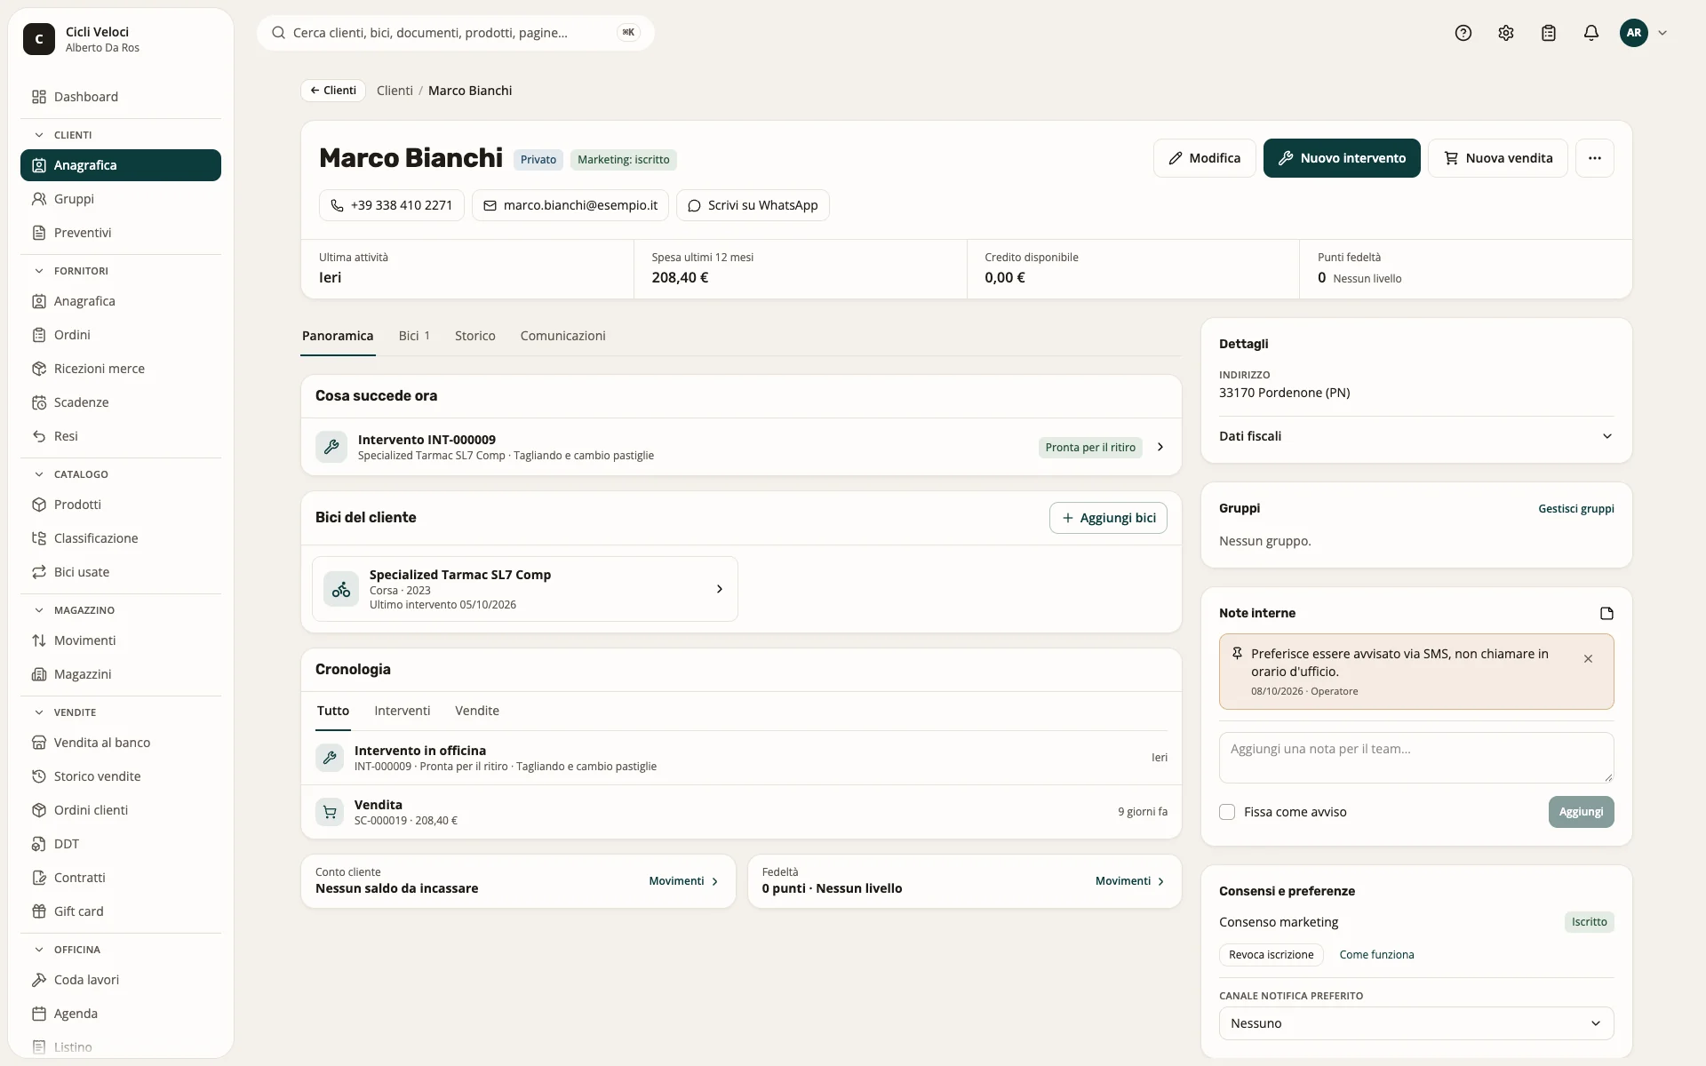Switch to the Storico tab
This screenshot has height=1066, width=1706.
[x=475, y=336]
